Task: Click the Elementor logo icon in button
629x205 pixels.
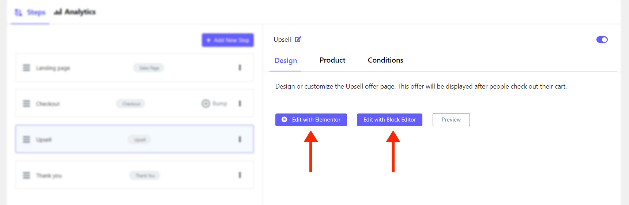Action: click(285, 119)
